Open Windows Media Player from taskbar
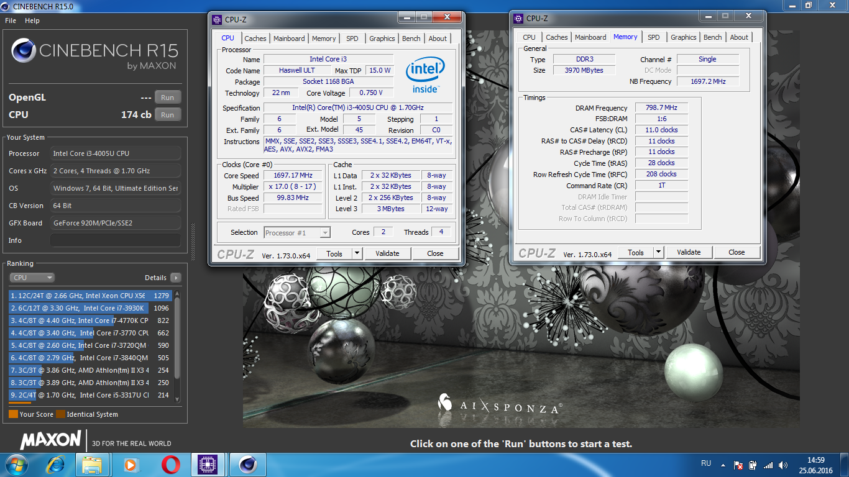This screenshot has width=849, height=477. [131, 465]
